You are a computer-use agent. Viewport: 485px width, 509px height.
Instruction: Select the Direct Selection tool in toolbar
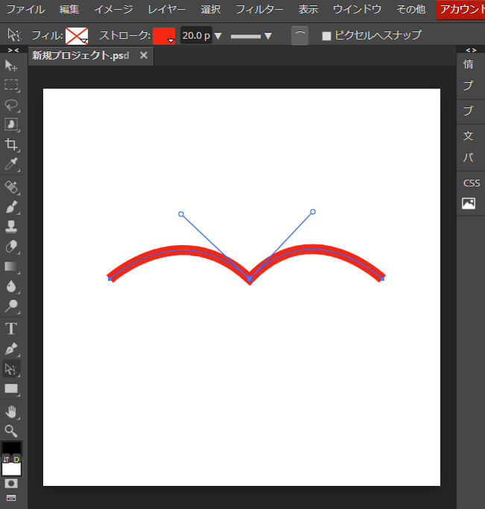pyautogui.click(x=11, y=369)
